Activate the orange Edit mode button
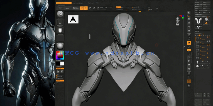The width and height of the screenshot is (213, 106). pyautogui.click(x=82, y=8)
